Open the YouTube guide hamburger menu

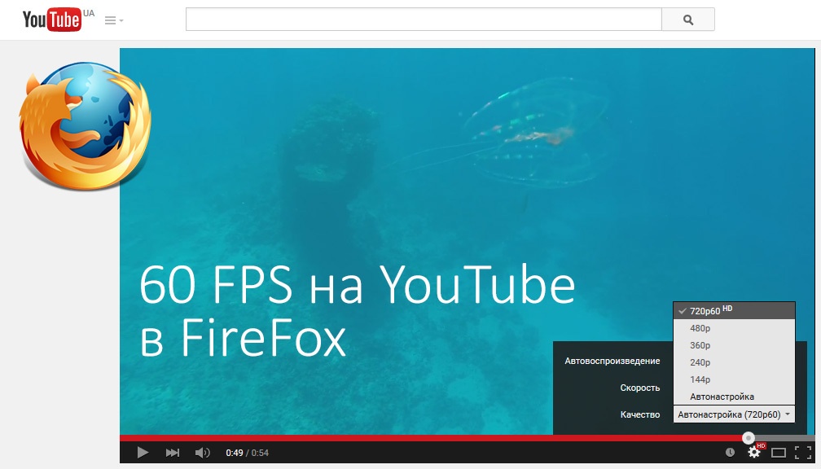click(x=111, y=20)
